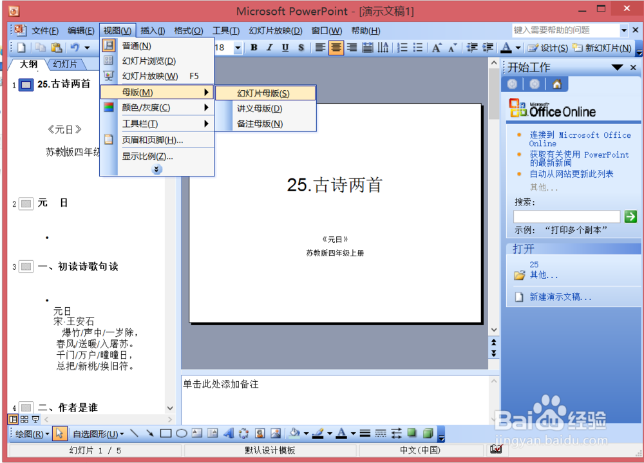The height and width of the screenshot is (463, 644).
Task: Click the Insert Clip Art icon
Action: [259, 433]
